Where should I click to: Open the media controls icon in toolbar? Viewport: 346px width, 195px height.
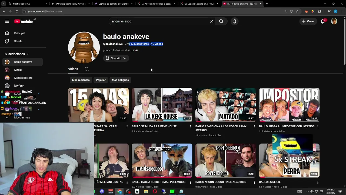pos(329,11)
